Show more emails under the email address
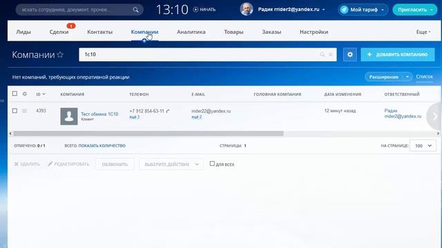The width and height of the screenshot is (442, 248). point(196,117)
